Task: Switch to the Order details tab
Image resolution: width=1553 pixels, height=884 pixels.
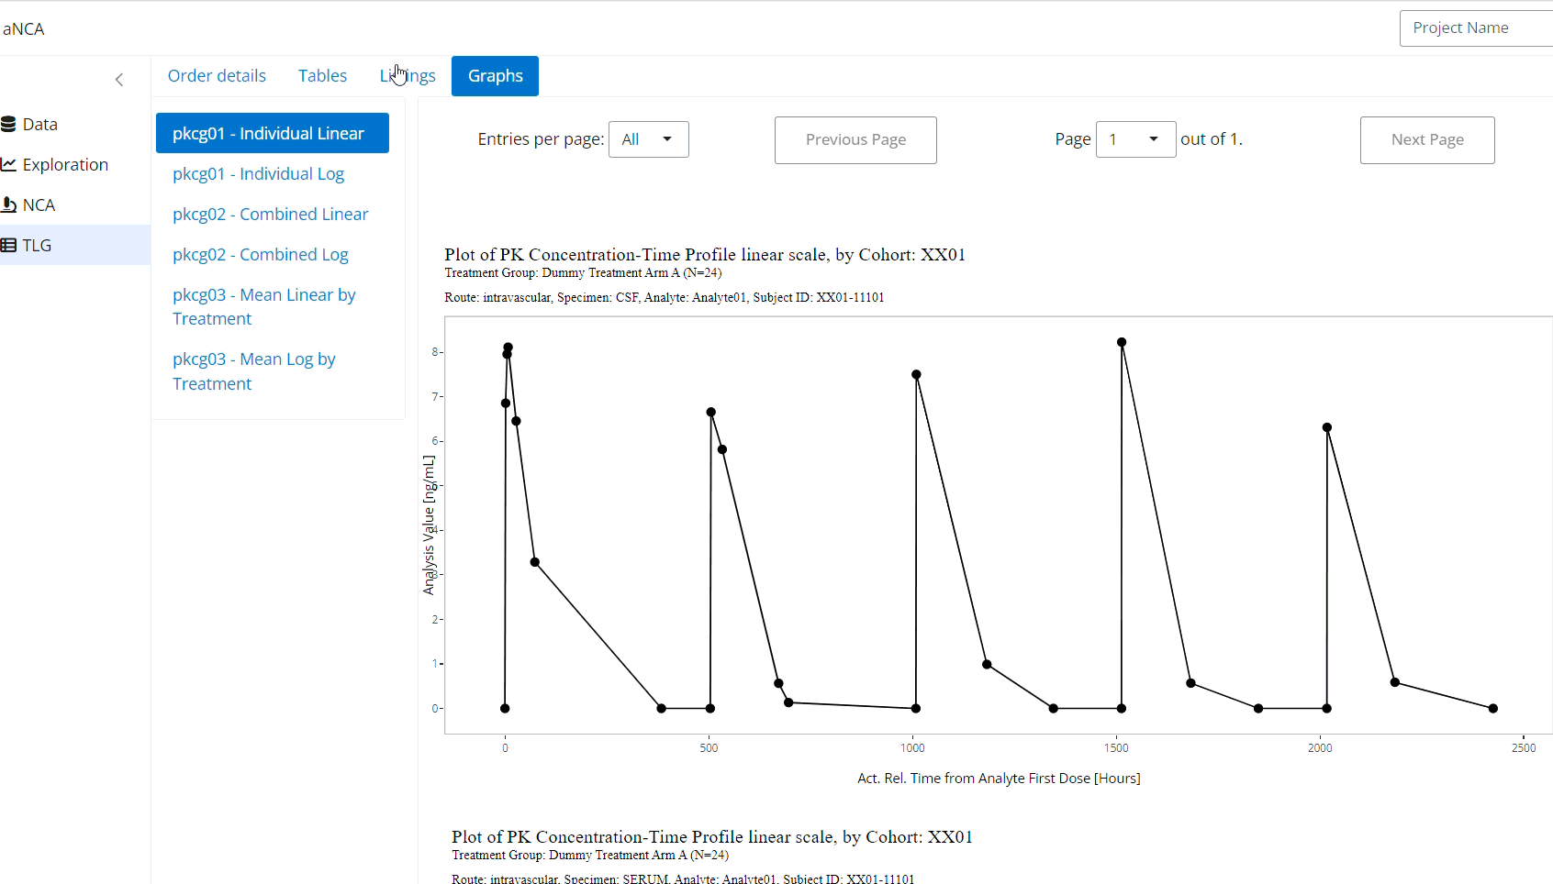Action: click(217, 76)
